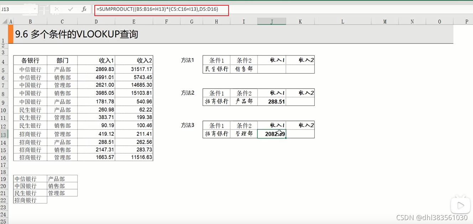
Task: Select cell H12 条件1 in 方法3 table
Action: point(216,126)
